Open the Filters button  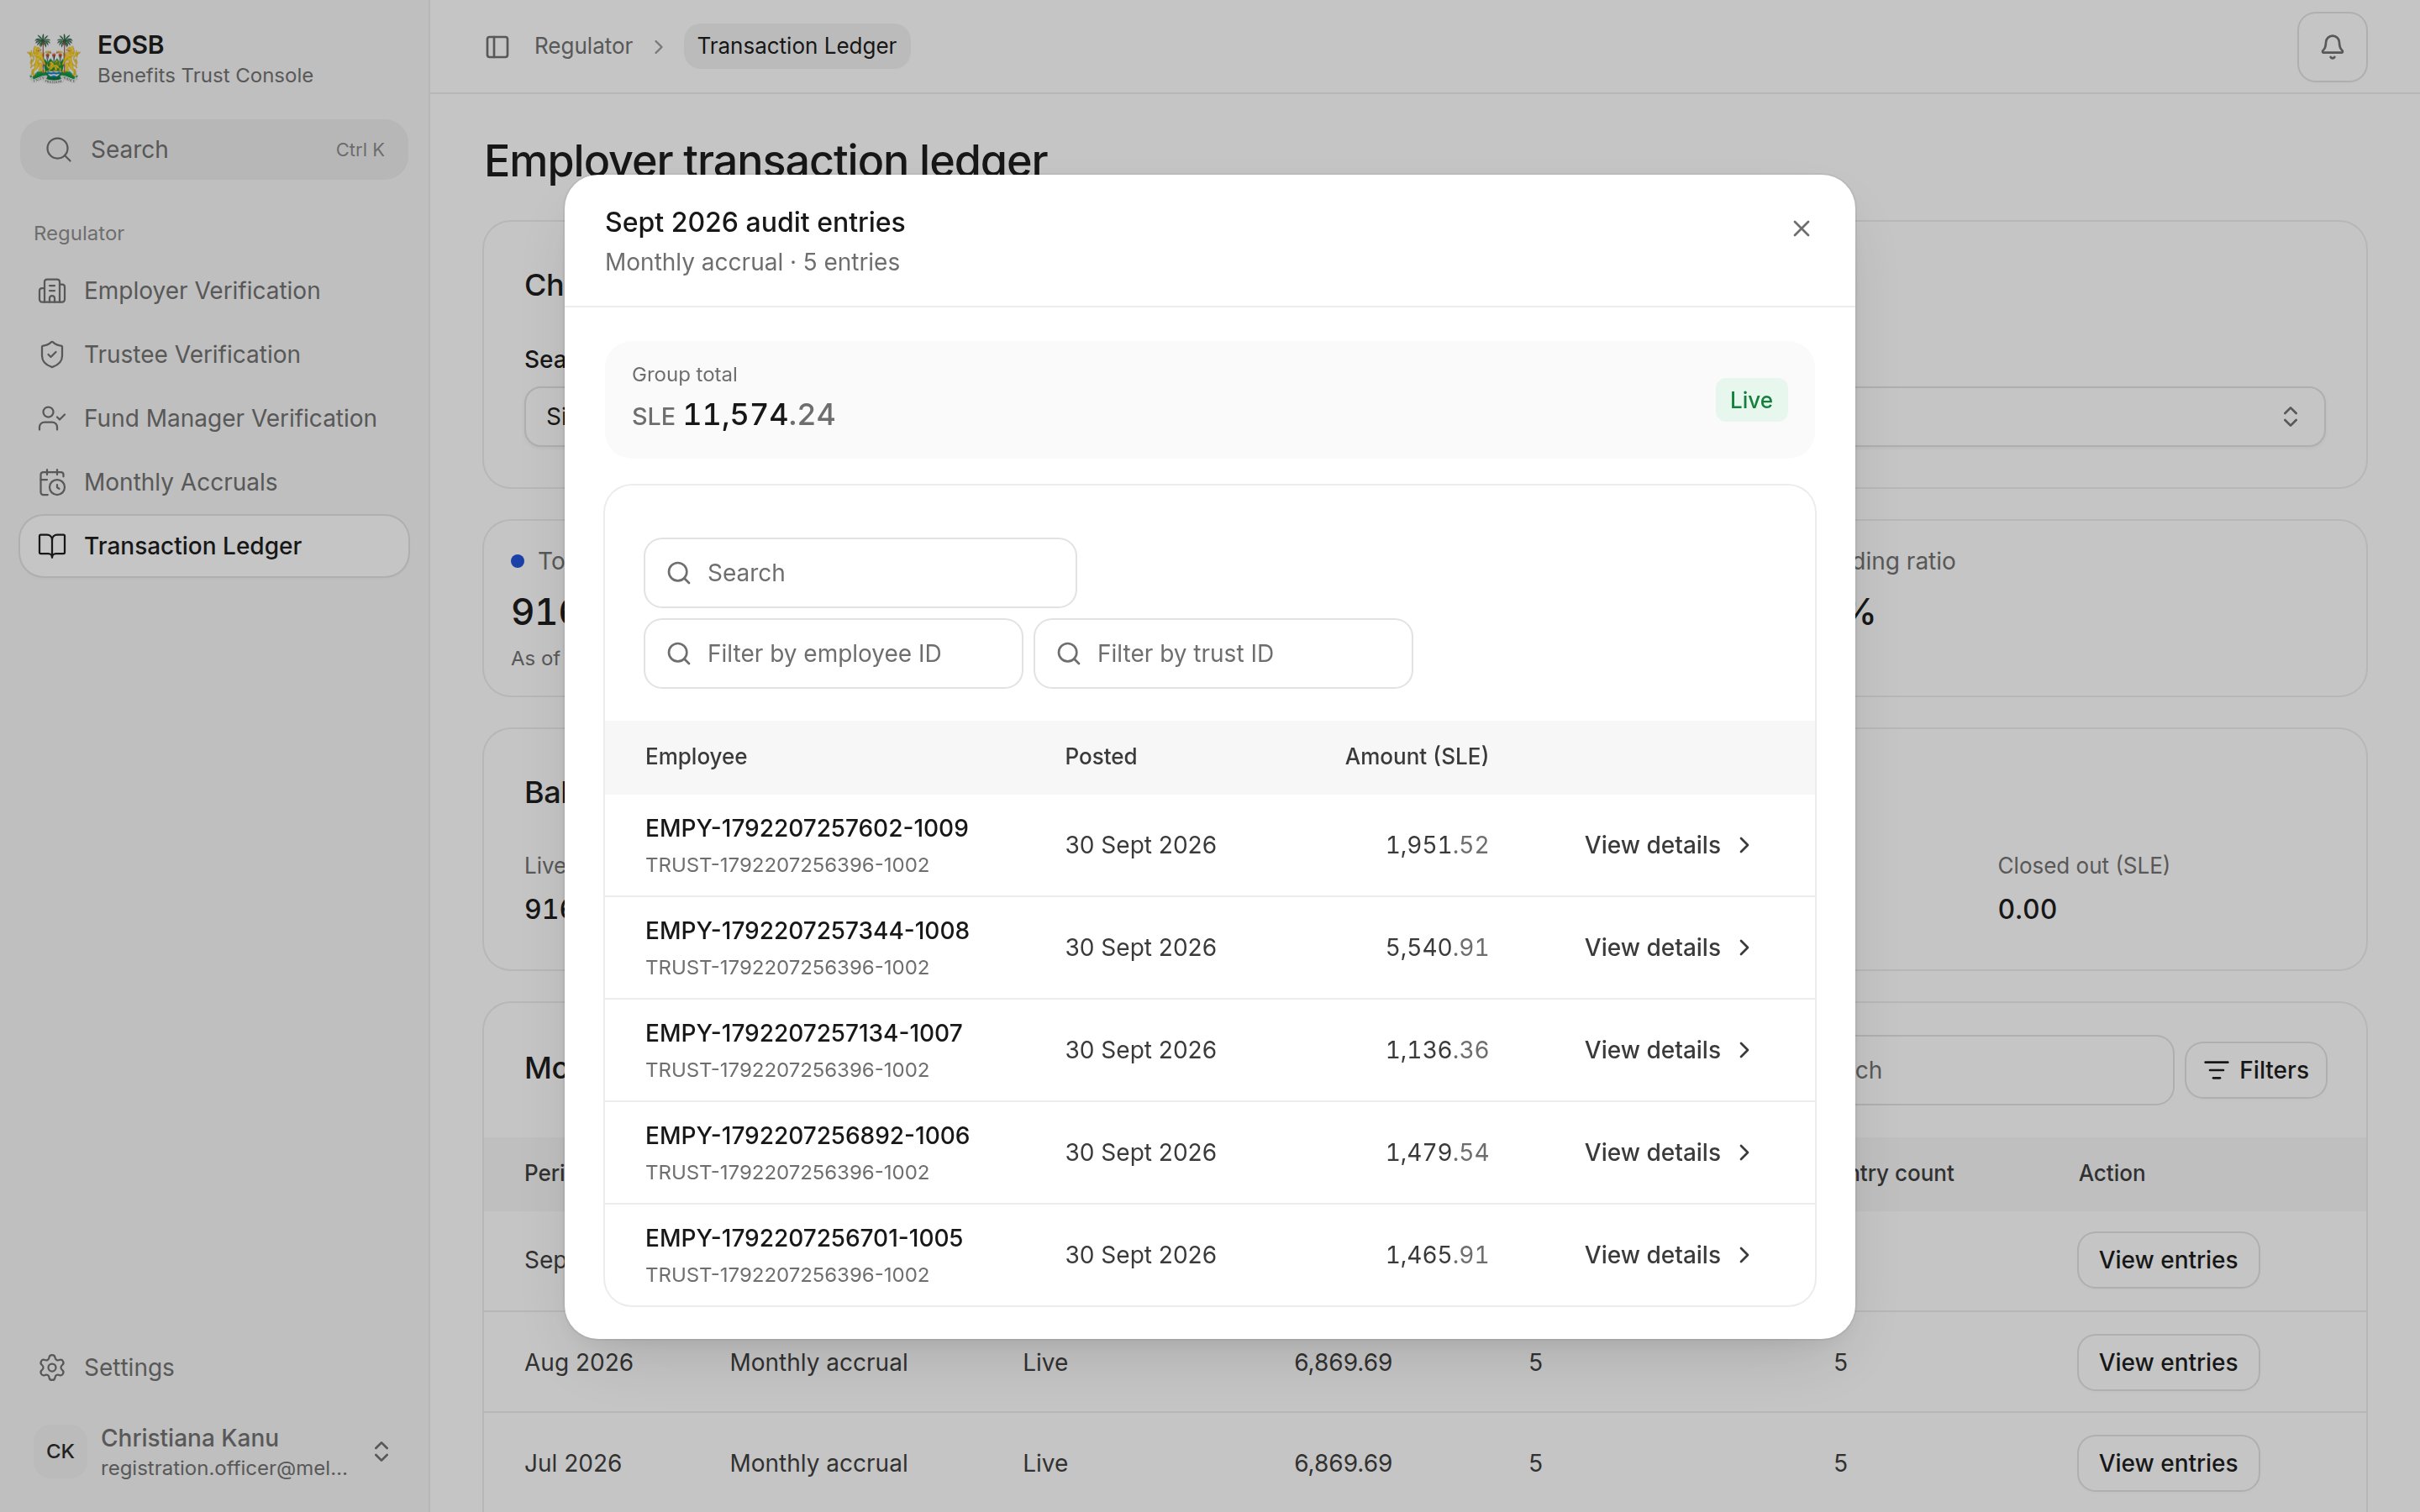(2256, 1070)
